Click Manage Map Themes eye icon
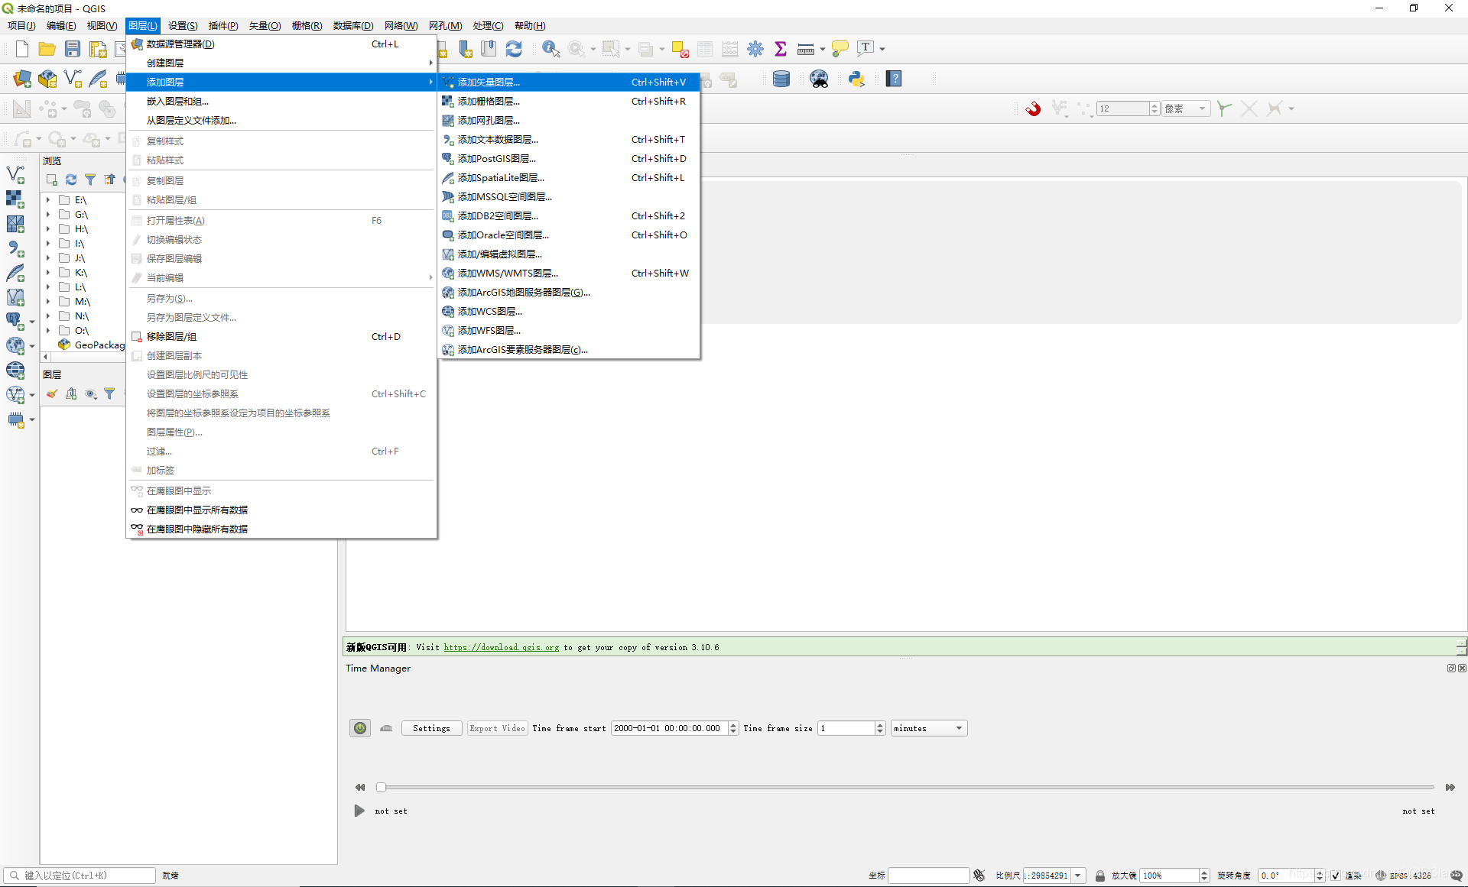The height and width of the screenshot is (887, 1468). tap(91, 393)
